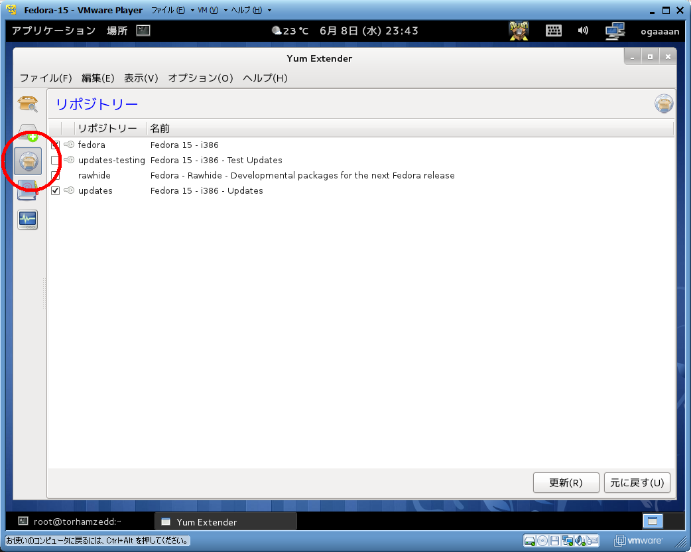Click the key icon beside fedora repo
Image resolution: width=691 pixels, height=552 pixels.
69,144
